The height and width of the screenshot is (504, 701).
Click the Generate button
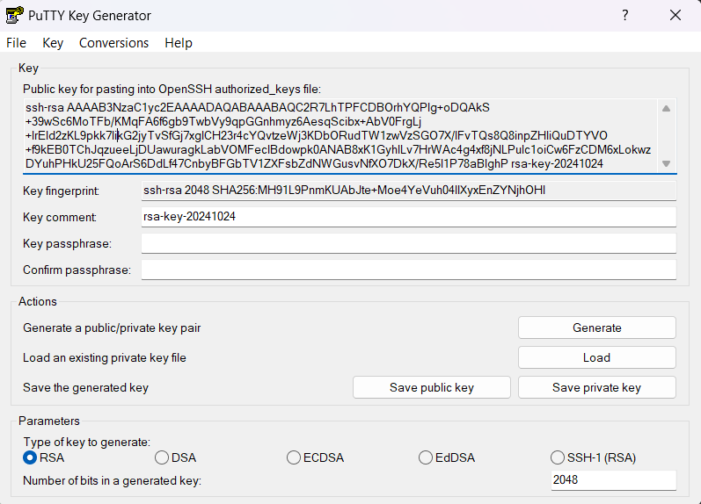point(597,328)
